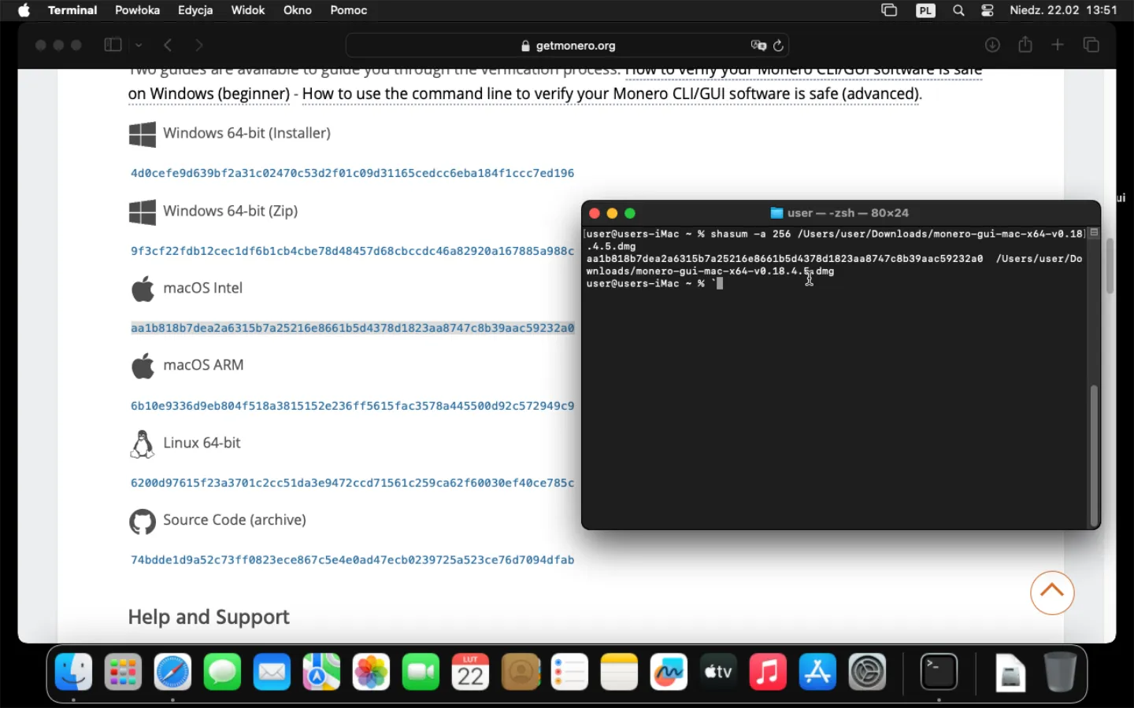Screen dimensions: 1134x708
Task: Open Trash from the Dock
Action: click(x=1060, y=673)
